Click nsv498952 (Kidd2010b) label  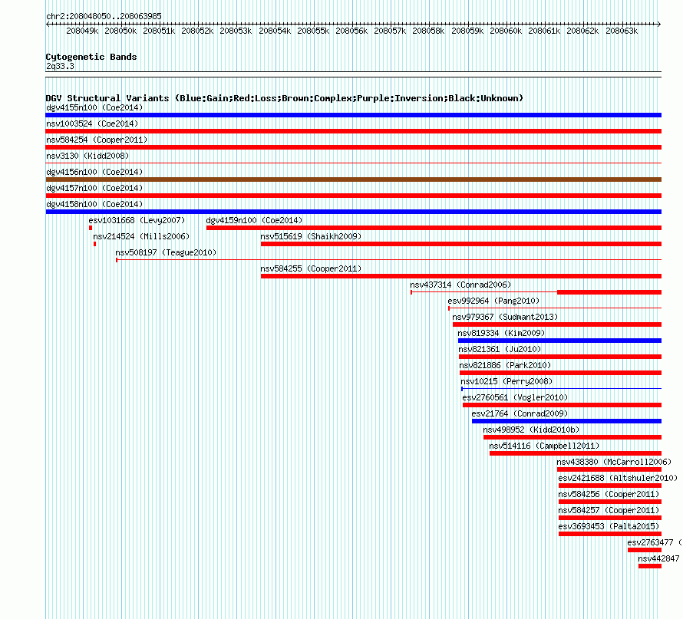point(531,430)
